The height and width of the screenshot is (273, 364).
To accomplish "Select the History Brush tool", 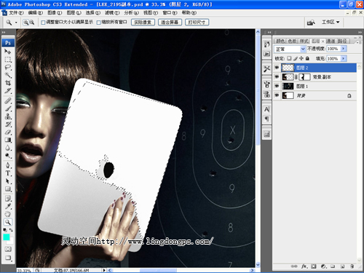I will coord(8,124).
